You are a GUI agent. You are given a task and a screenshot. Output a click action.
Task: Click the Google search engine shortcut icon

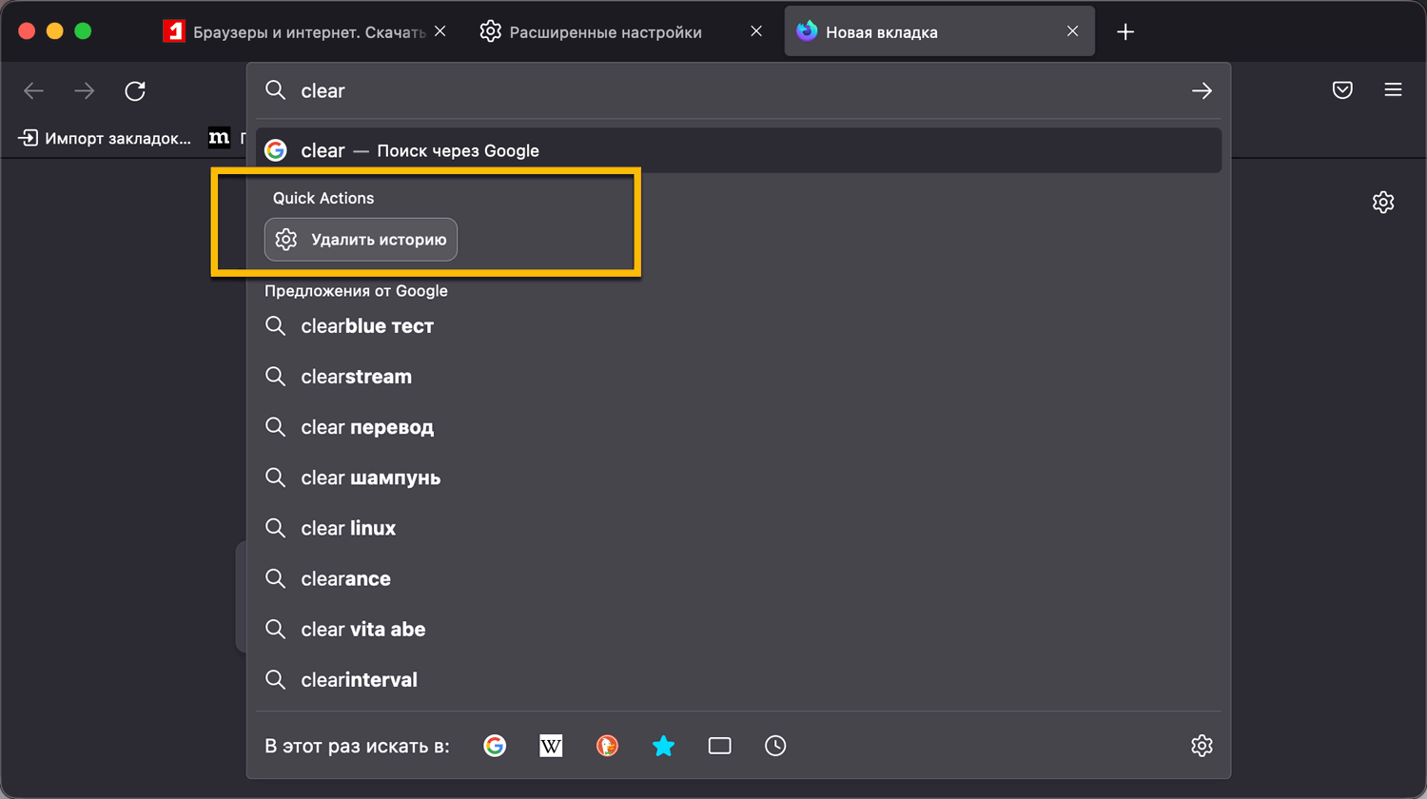[x=495, y=746]
